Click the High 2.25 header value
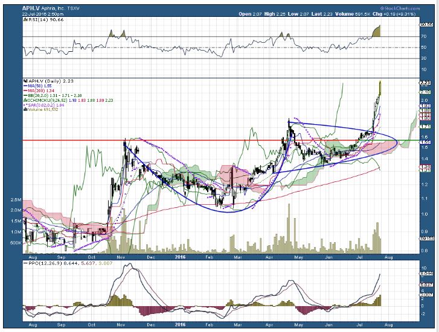439x332 pixels. [275, 14]
